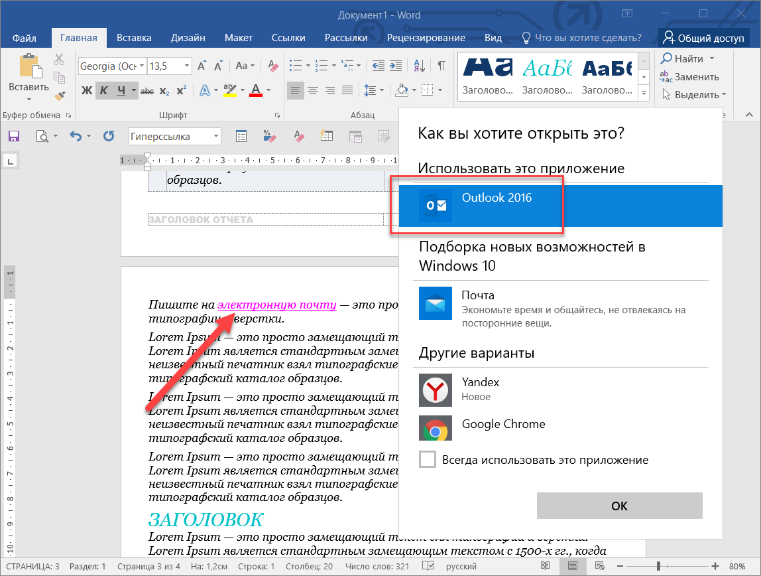761x576 pixels.
Task: Click the list-style form icon next to style box
Action: pos(241,136)
